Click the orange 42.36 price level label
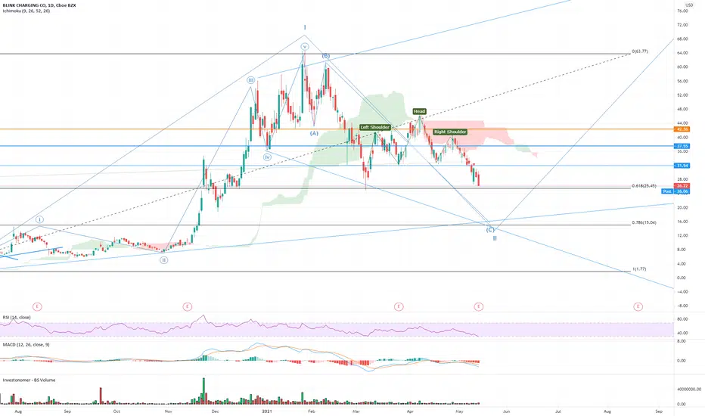The image size is (705, 416). tap(682, 129)
